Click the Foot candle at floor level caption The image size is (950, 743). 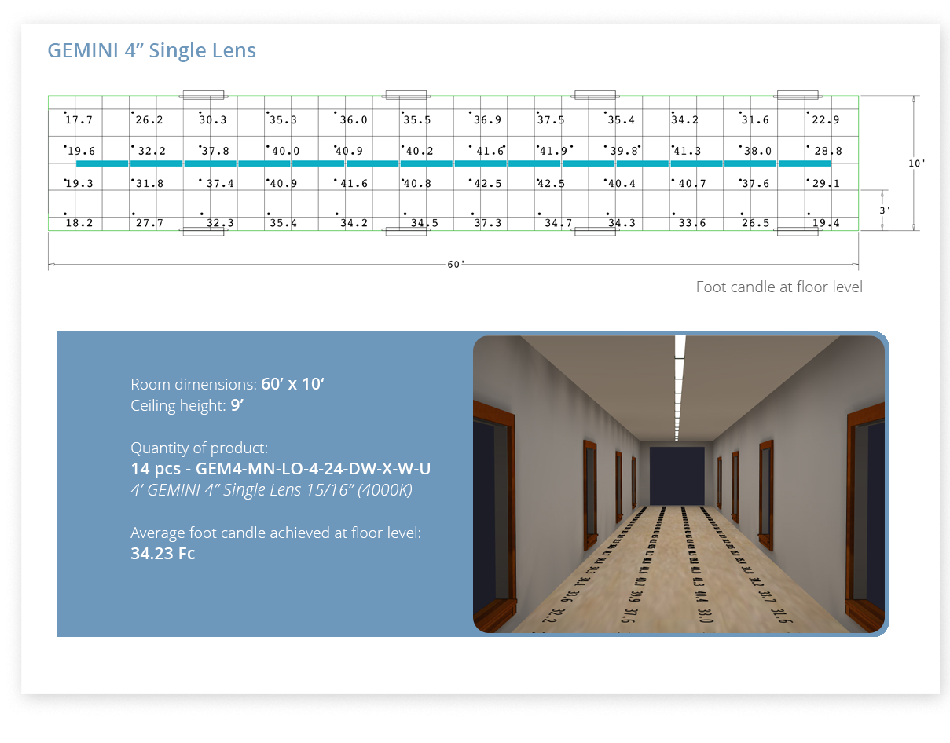[779, 287]
